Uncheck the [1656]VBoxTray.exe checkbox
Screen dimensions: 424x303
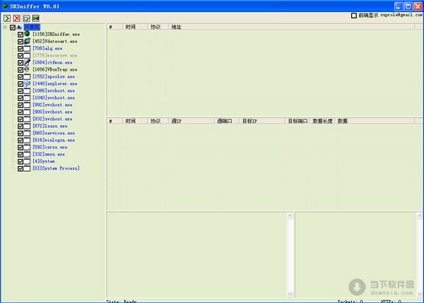pos(20,69)
